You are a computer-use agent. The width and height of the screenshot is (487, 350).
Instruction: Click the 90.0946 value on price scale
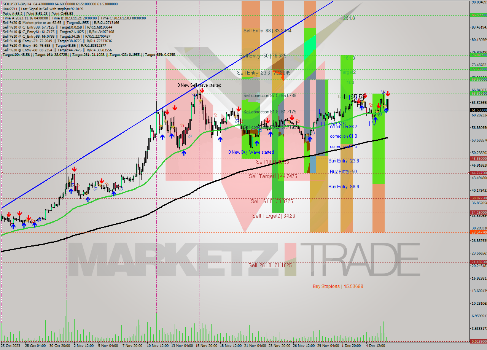click(479, 2)
